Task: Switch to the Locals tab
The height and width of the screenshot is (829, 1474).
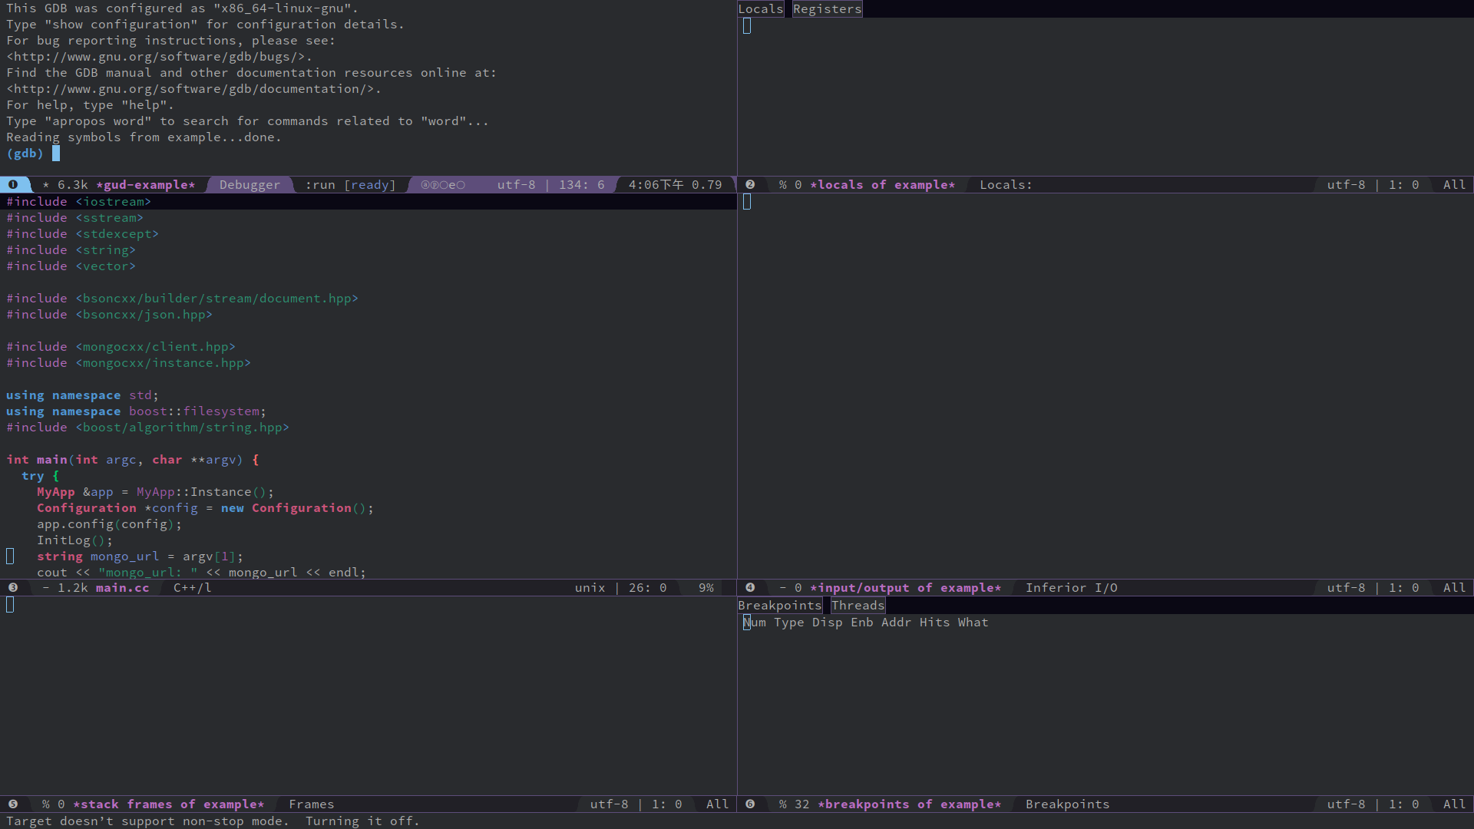Action: [761, 9]
